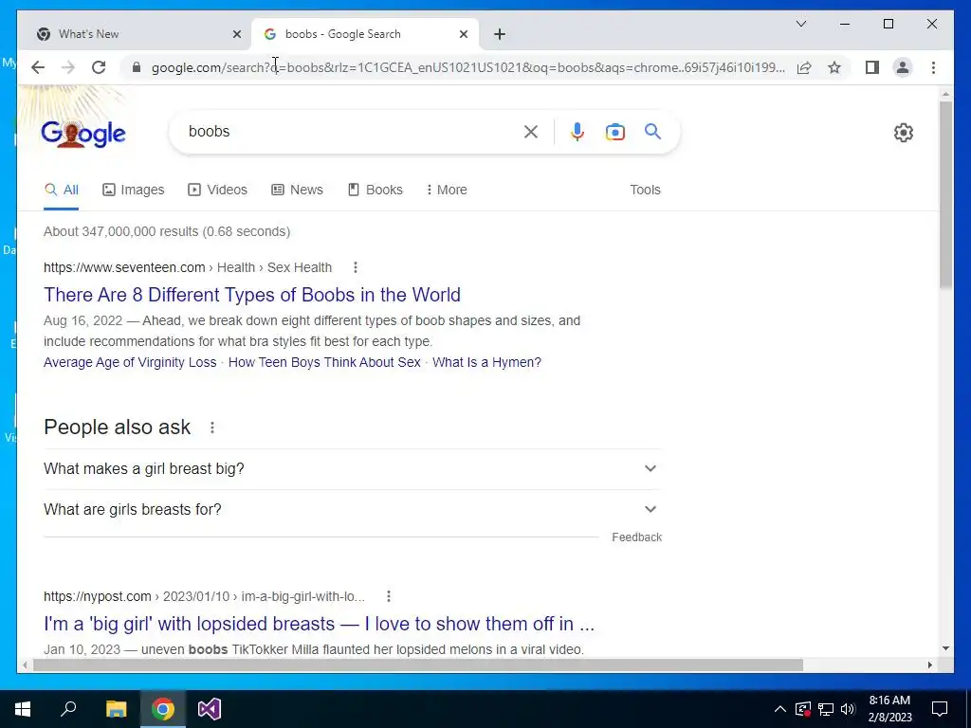Click the horizontal scrollbar thumb

pos(418,664)
